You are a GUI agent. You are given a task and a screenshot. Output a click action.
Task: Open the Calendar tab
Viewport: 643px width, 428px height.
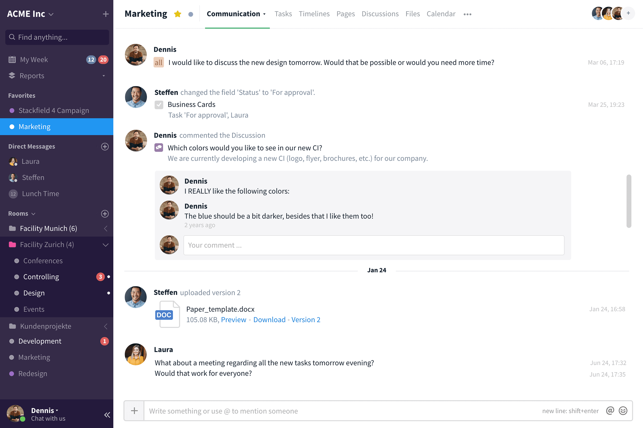pos(441,14)
